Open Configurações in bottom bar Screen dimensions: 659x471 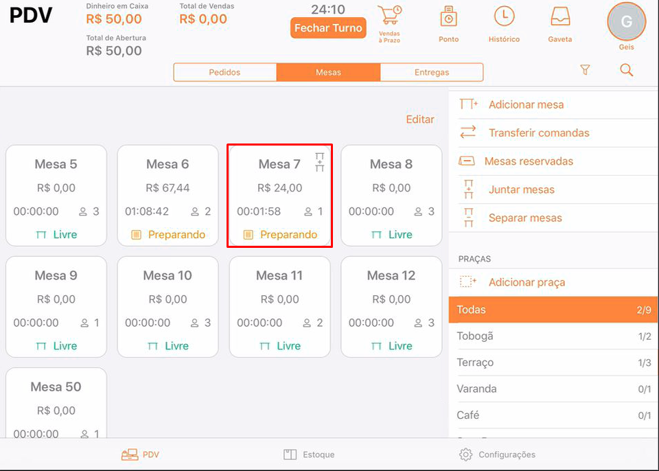click(497, 455)
